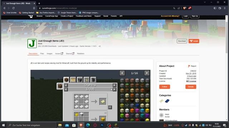
Task: Select the Description tab
Action: click(x=33, y=54)
